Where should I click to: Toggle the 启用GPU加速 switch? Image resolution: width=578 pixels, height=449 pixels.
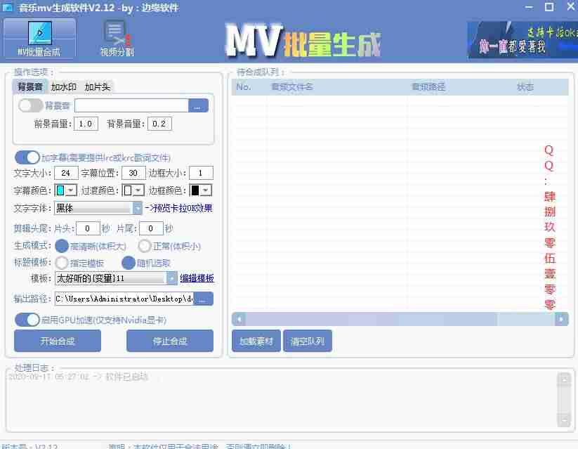tap(27, 320)
